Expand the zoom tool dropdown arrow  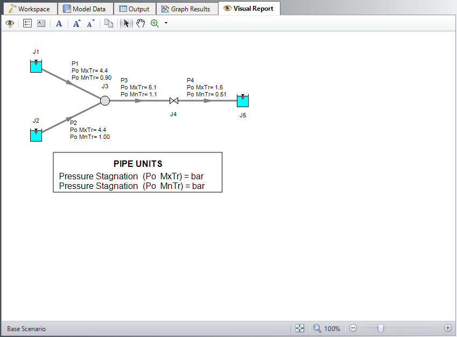[166, 23]
